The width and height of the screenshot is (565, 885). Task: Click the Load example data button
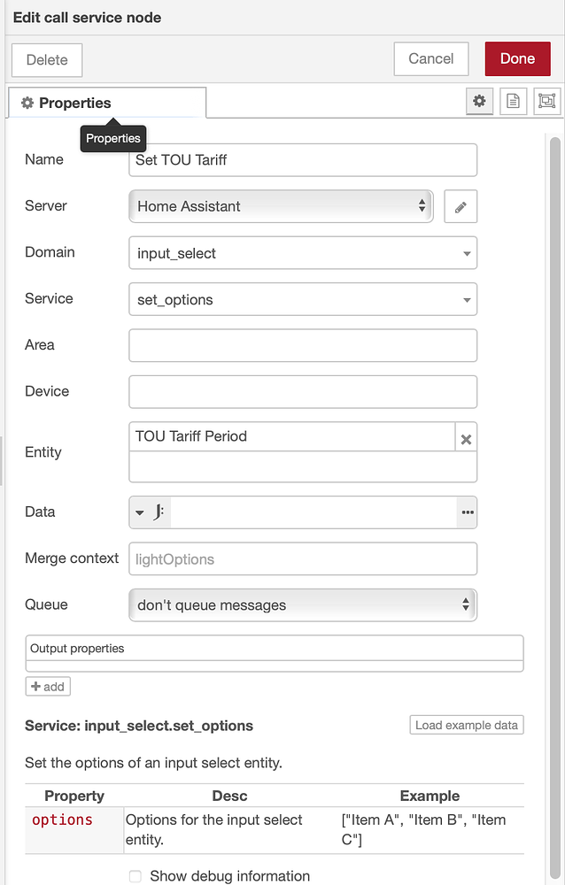466,725
